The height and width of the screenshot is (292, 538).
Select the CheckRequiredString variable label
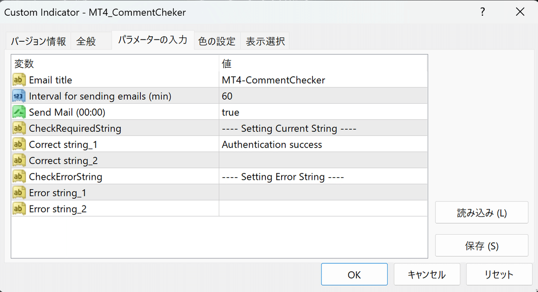pos(75,129)
